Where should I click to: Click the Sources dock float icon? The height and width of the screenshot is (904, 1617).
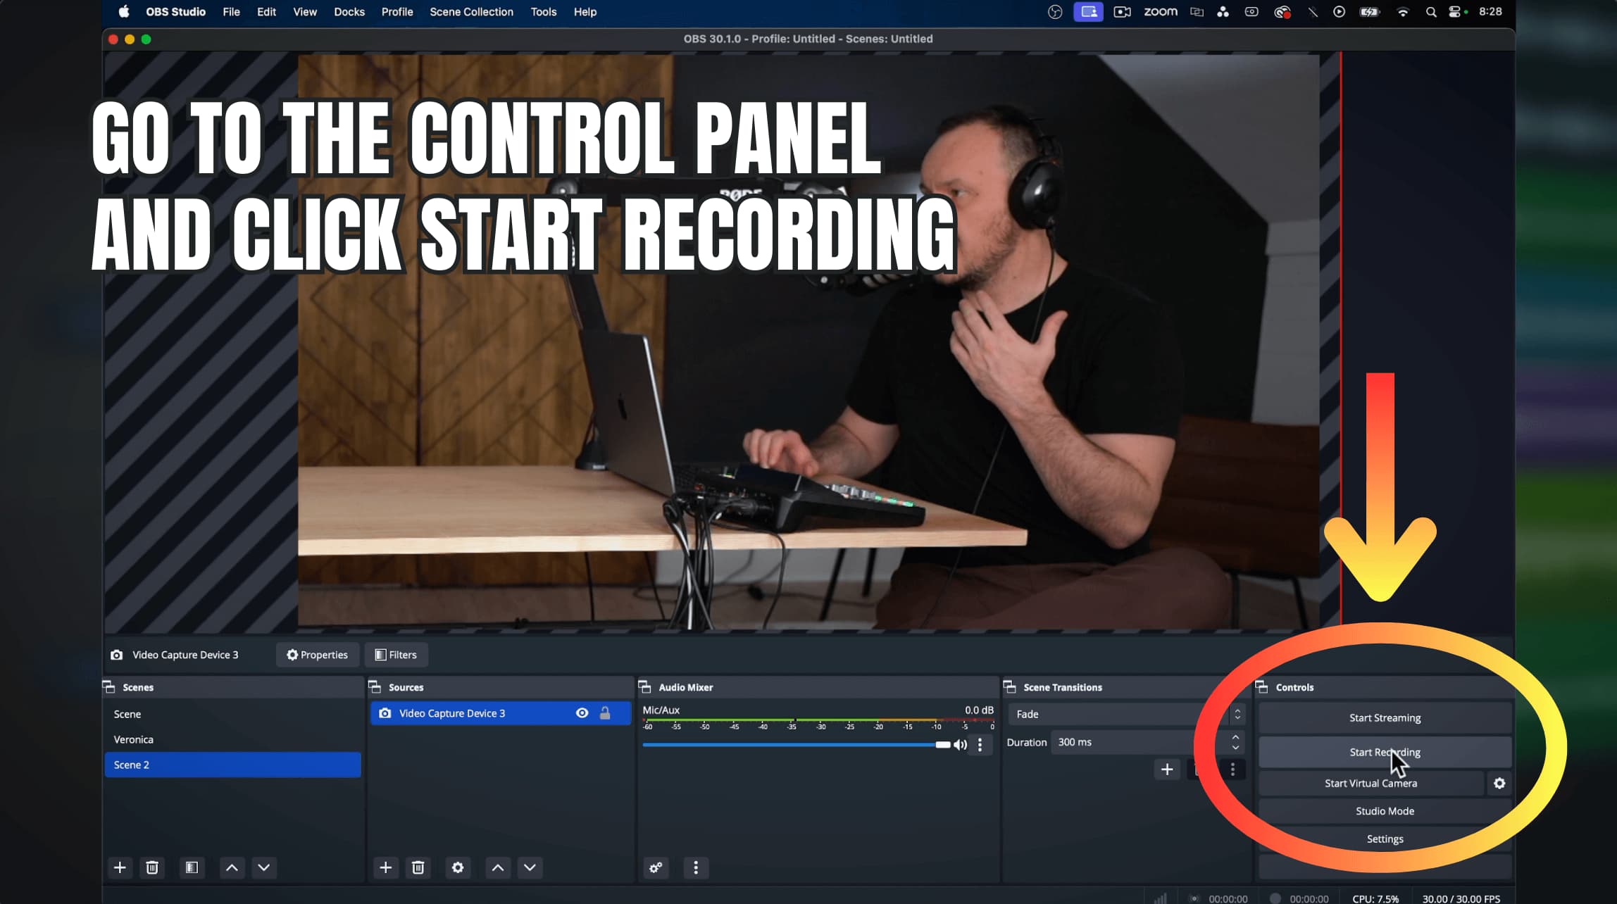point(375,686)
